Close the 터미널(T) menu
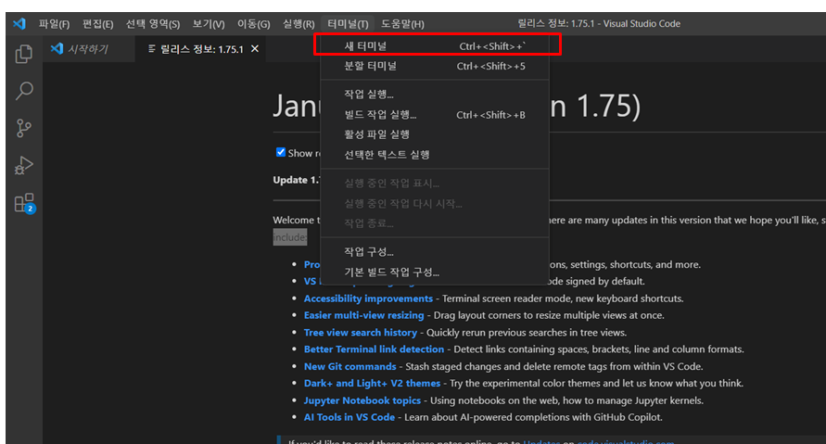The width and height of the screenshot is (826, 444). 348,24
